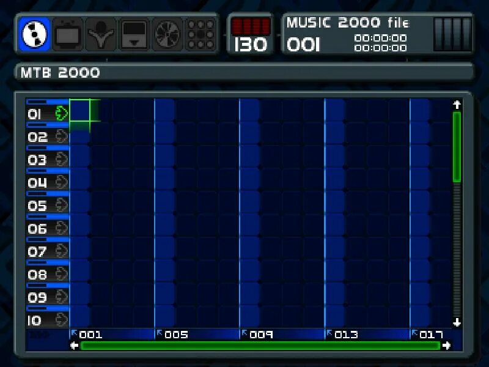Toggle the speaker icon on track 08
Screen dimensions: 489x367
click(62, 274)
